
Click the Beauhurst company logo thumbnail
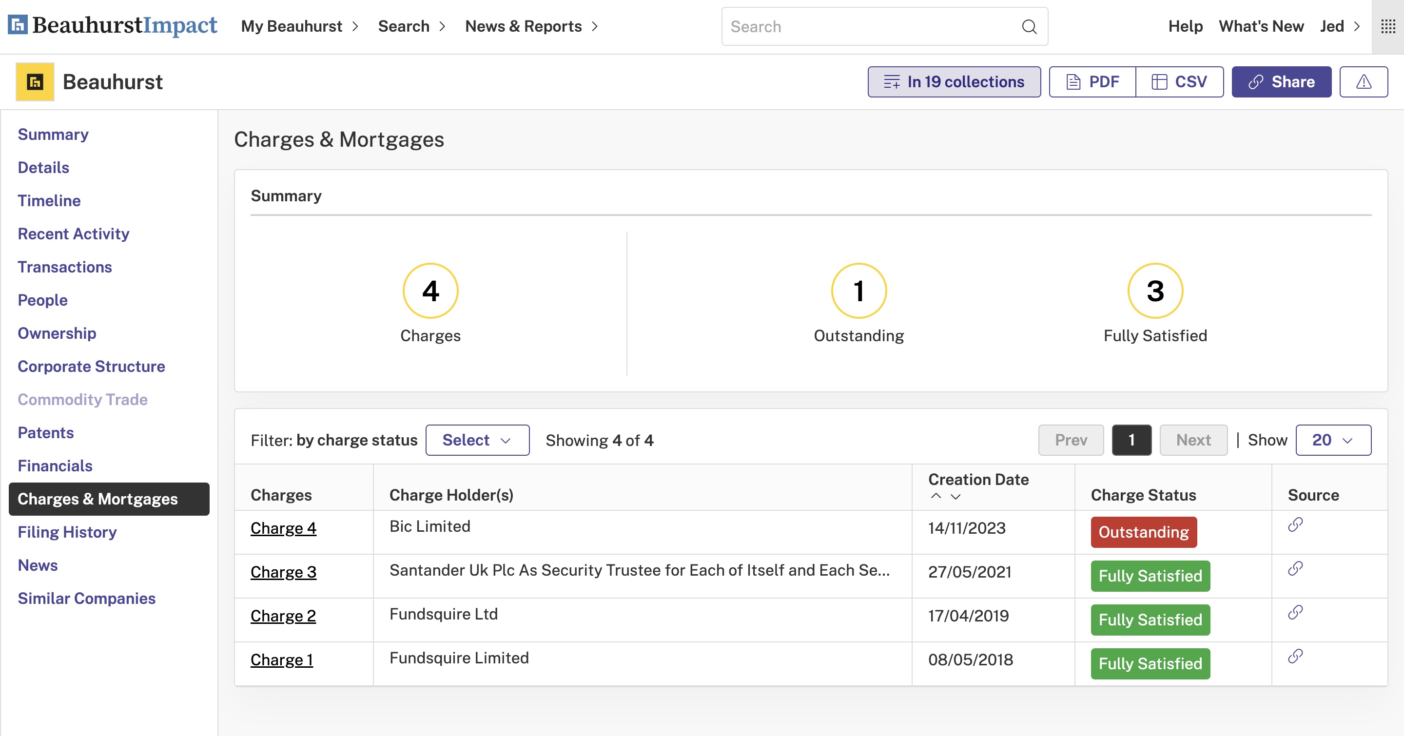(x=35, y=82)
